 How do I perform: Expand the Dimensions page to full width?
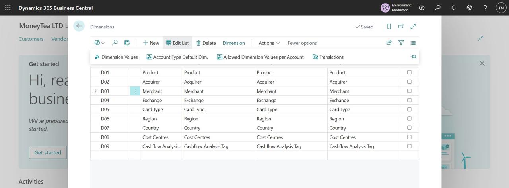click(x=413, y=27)
